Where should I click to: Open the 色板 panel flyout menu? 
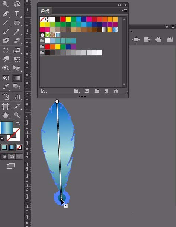tap(124, 10)
